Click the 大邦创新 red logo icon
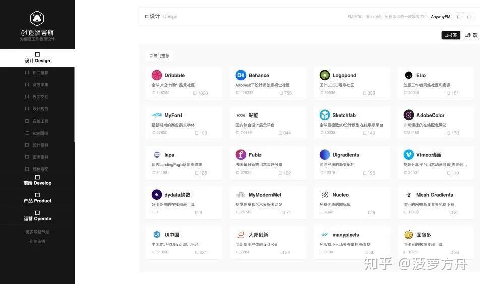Screen dimensions: 480x284 point(241,235)
